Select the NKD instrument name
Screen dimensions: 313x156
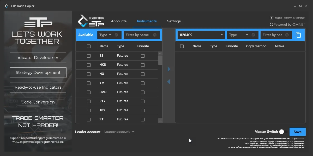[103, 65]
